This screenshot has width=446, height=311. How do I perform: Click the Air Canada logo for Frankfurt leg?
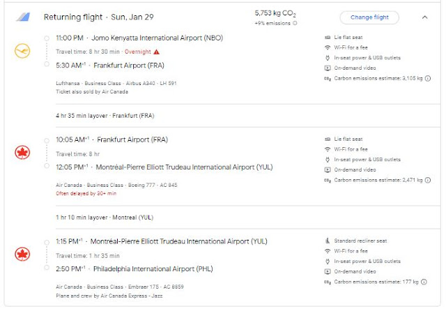click(x=23, y=153)
